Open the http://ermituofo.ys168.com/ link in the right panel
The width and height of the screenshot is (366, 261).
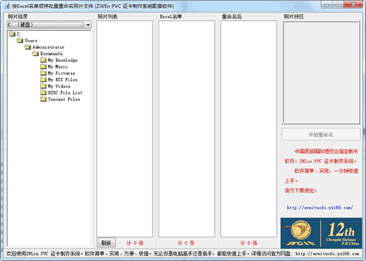tap(320, 207)
